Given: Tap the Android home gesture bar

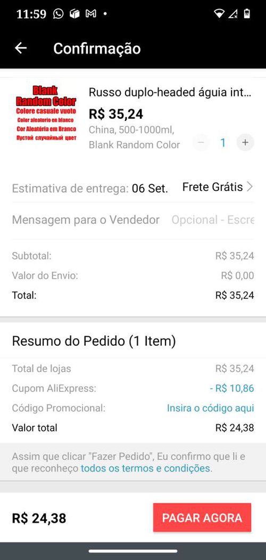Looking at the screenshot, I should (x=132, y=551).
